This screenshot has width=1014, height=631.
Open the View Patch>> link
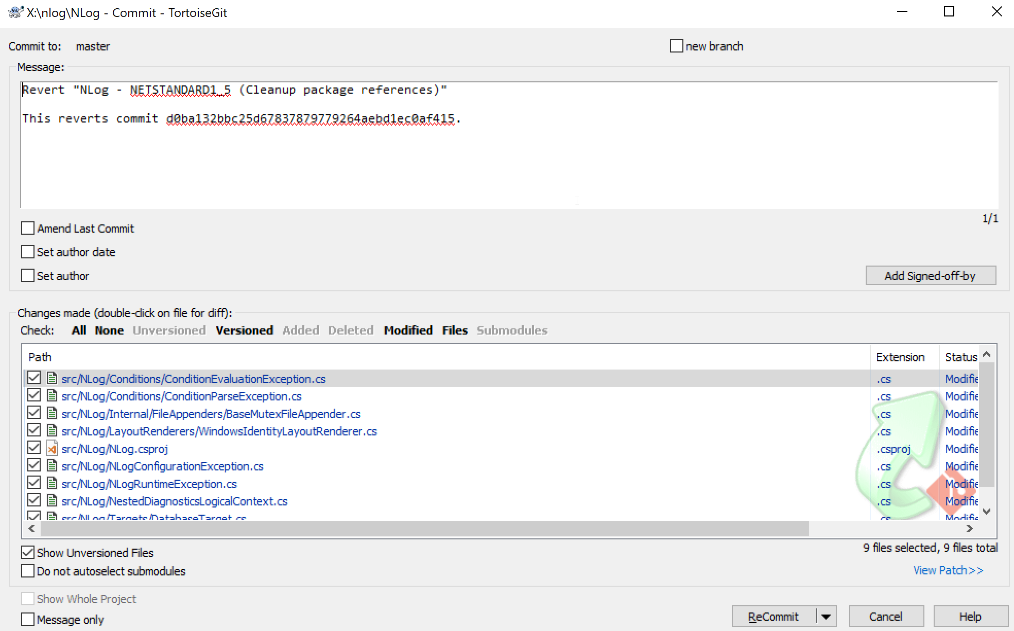[x=949, y=570]
